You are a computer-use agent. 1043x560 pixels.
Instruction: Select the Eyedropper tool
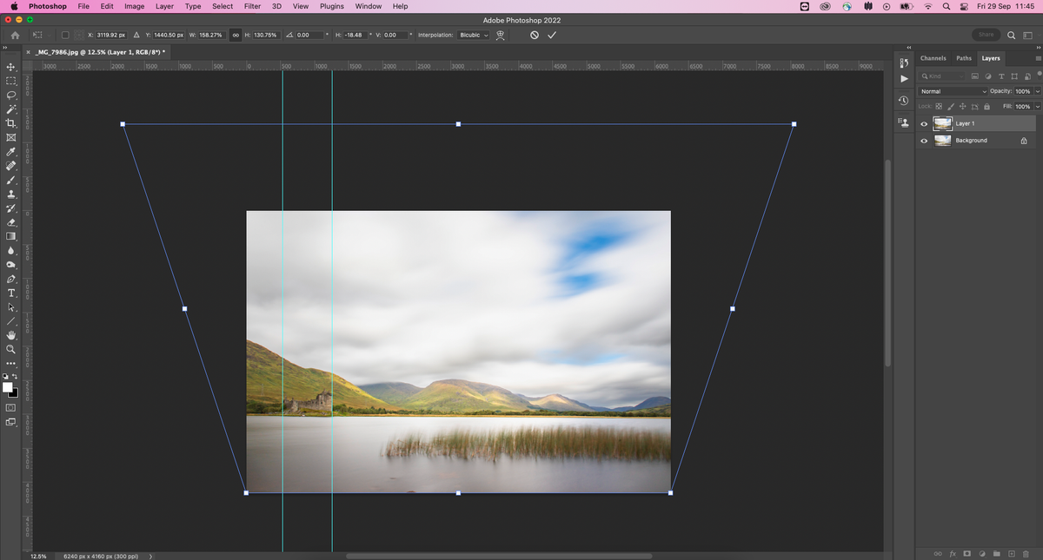11,152
